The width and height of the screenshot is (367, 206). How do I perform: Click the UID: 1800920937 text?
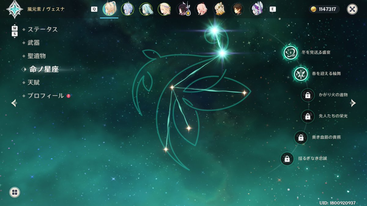click(x=337, y=203)
